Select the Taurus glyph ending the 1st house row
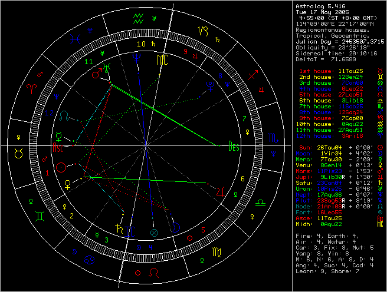Screen dimensions: 387x292 (380, 71)
